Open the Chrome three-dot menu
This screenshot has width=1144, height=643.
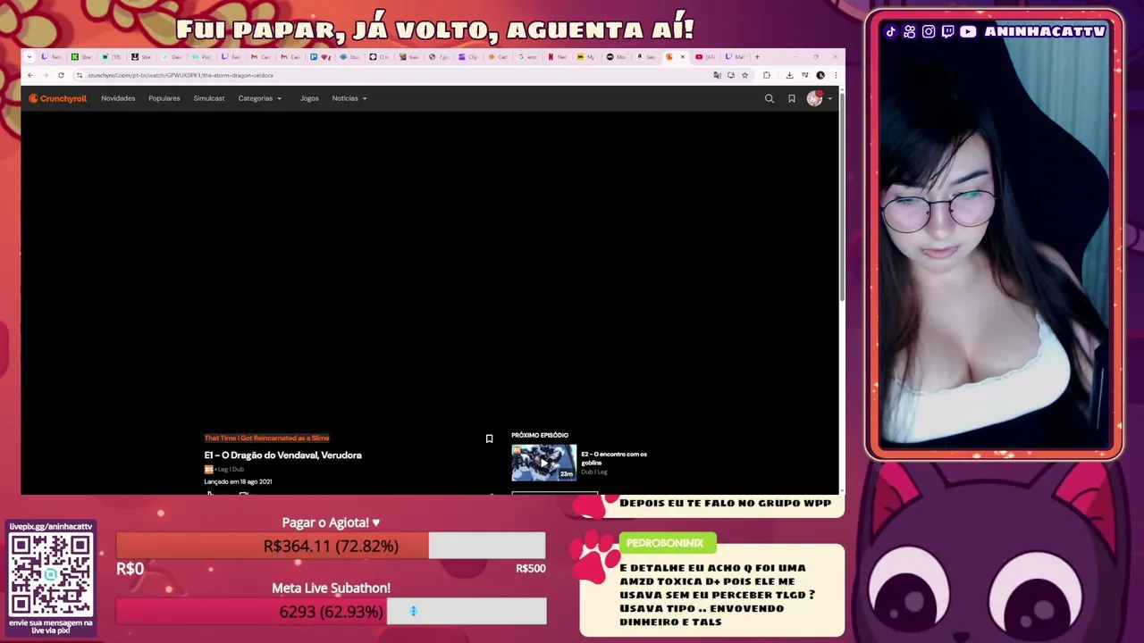tap(836, 75)
